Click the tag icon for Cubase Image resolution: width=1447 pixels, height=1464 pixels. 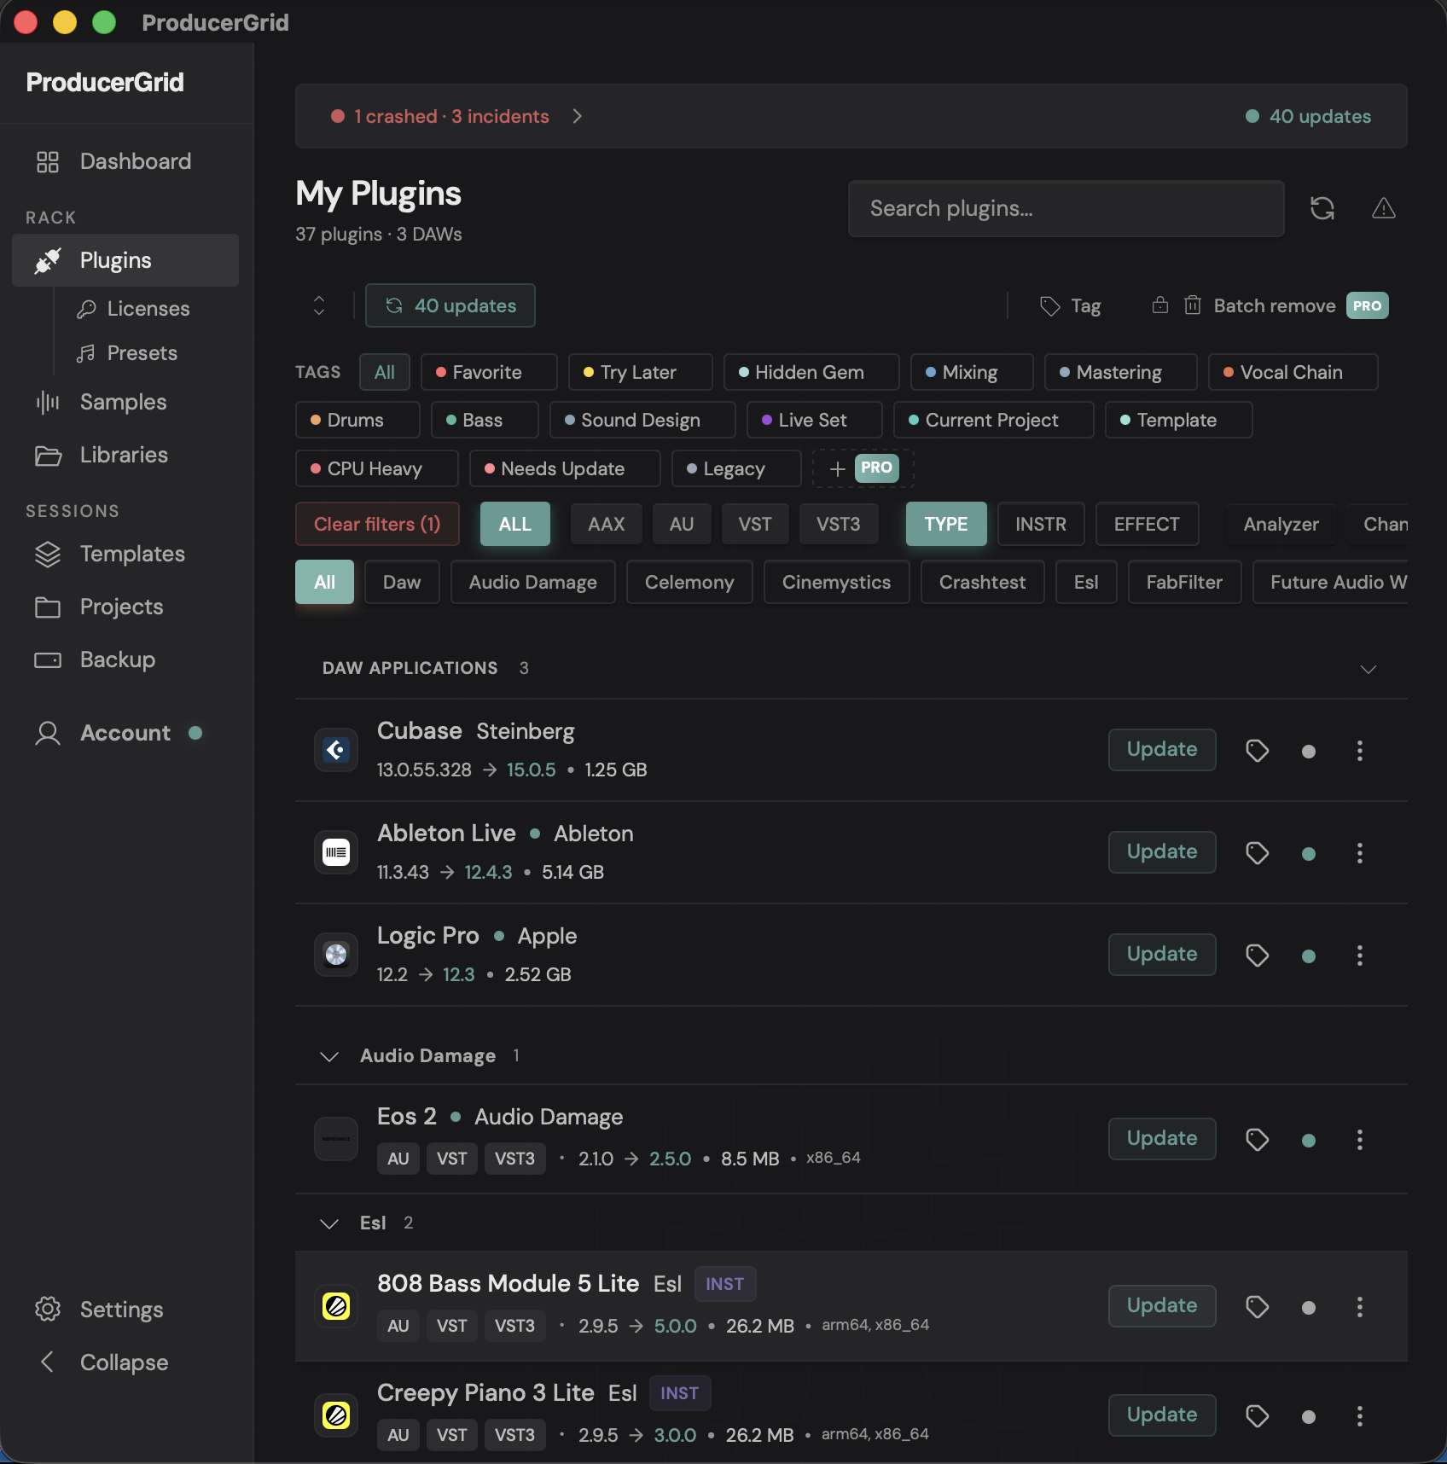pos(1258,751)
